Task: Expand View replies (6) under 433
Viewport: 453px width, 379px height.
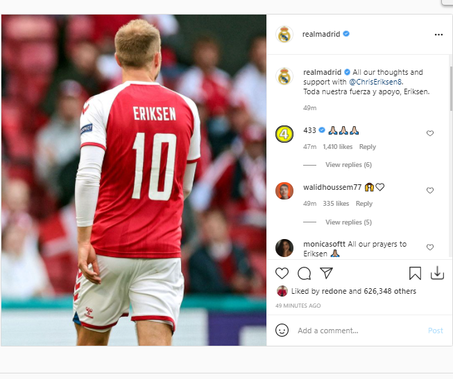Action: 348,165
